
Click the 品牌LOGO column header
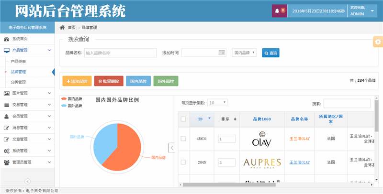[x=262, y=119]
